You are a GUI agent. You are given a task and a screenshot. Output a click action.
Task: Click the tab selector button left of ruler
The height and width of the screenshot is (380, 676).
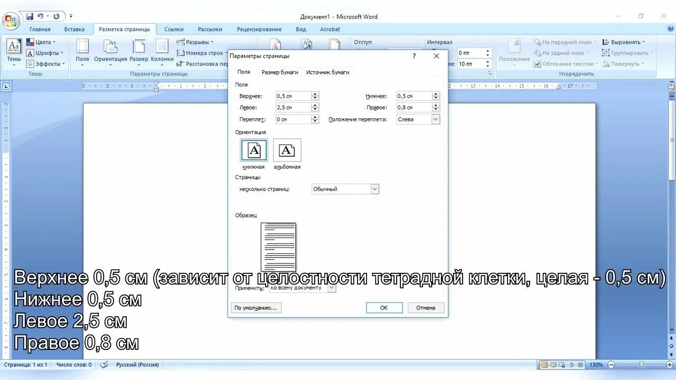pos(6,86)
